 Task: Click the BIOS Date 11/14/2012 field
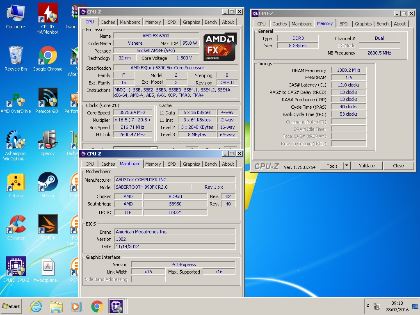coord(175,247)
